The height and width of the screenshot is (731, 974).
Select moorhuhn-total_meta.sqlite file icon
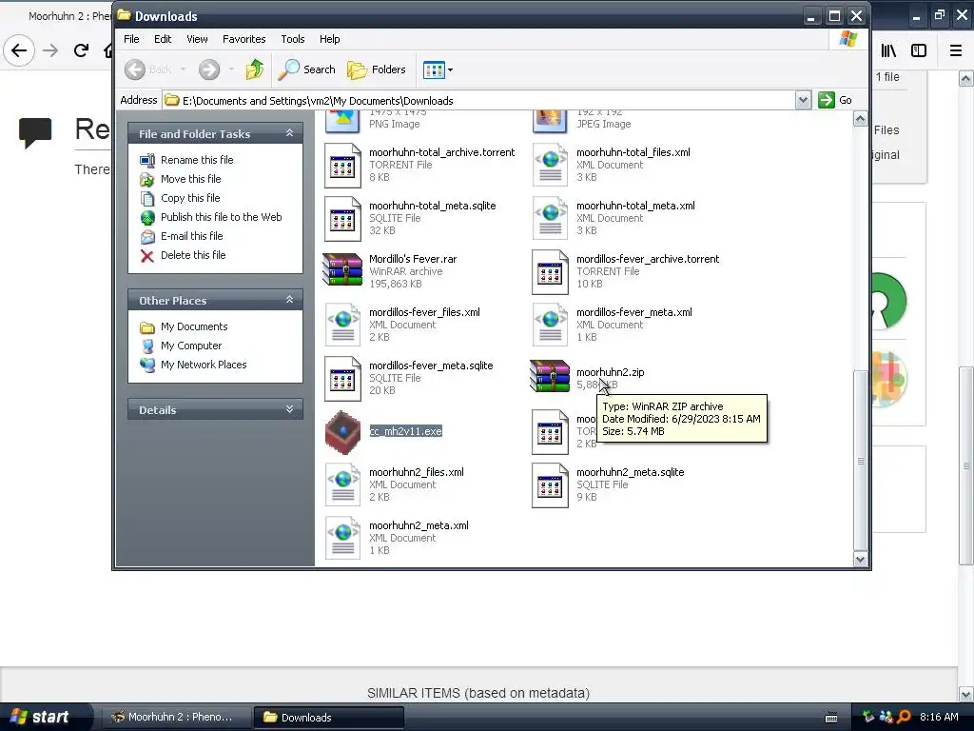click(342, 219)
